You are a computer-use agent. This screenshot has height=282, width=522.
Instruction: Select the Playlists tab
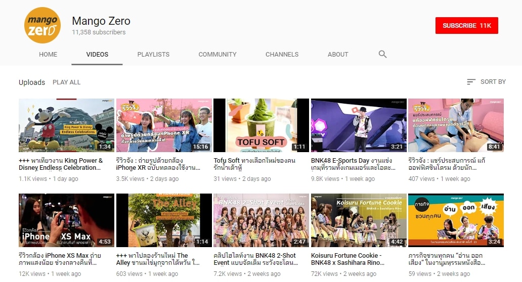pyautogui.click(x=153, y=54)
